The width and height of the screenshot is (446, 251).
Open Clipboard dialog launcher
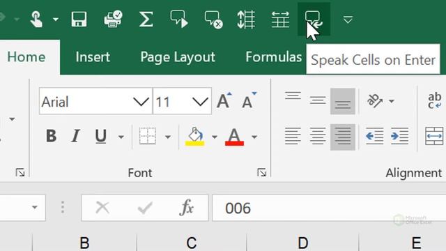[20, 172]
